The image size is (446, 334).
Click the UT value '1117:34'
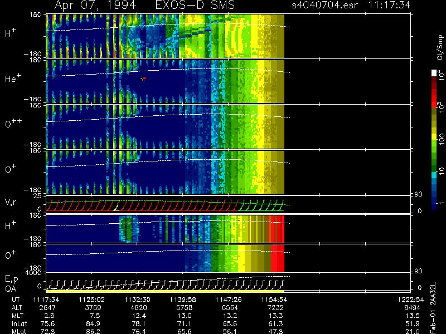point(46,299)
